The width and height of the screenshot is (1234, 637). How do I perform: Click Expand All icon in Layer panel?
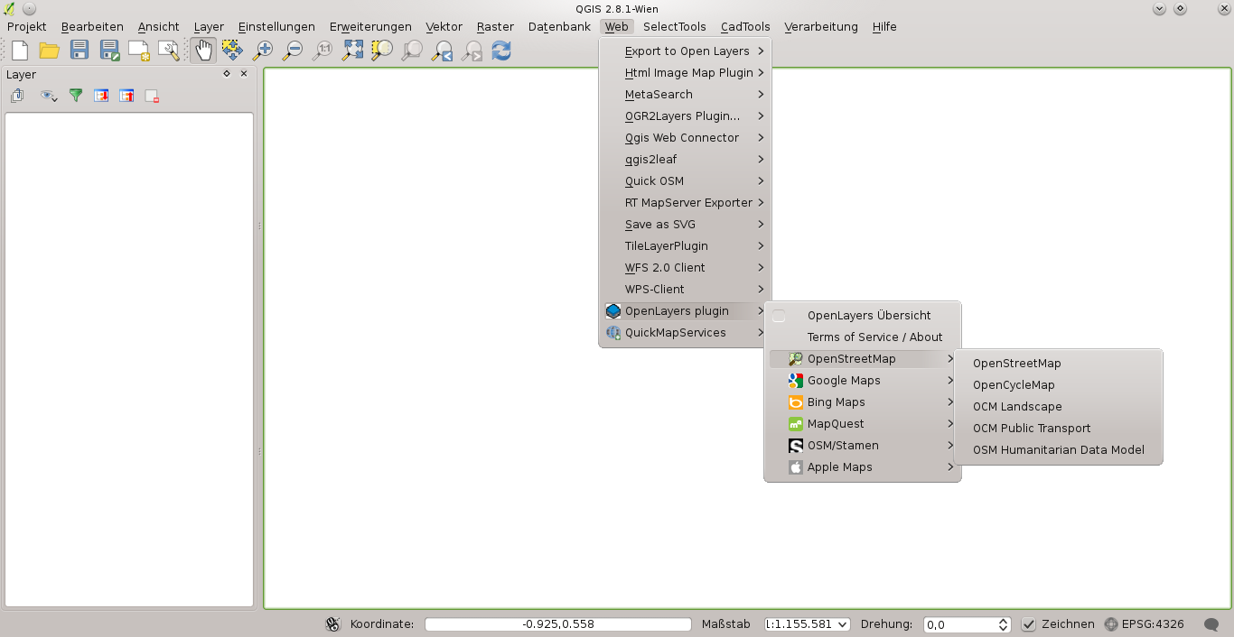pyautogui.click(x=101, y=96)
